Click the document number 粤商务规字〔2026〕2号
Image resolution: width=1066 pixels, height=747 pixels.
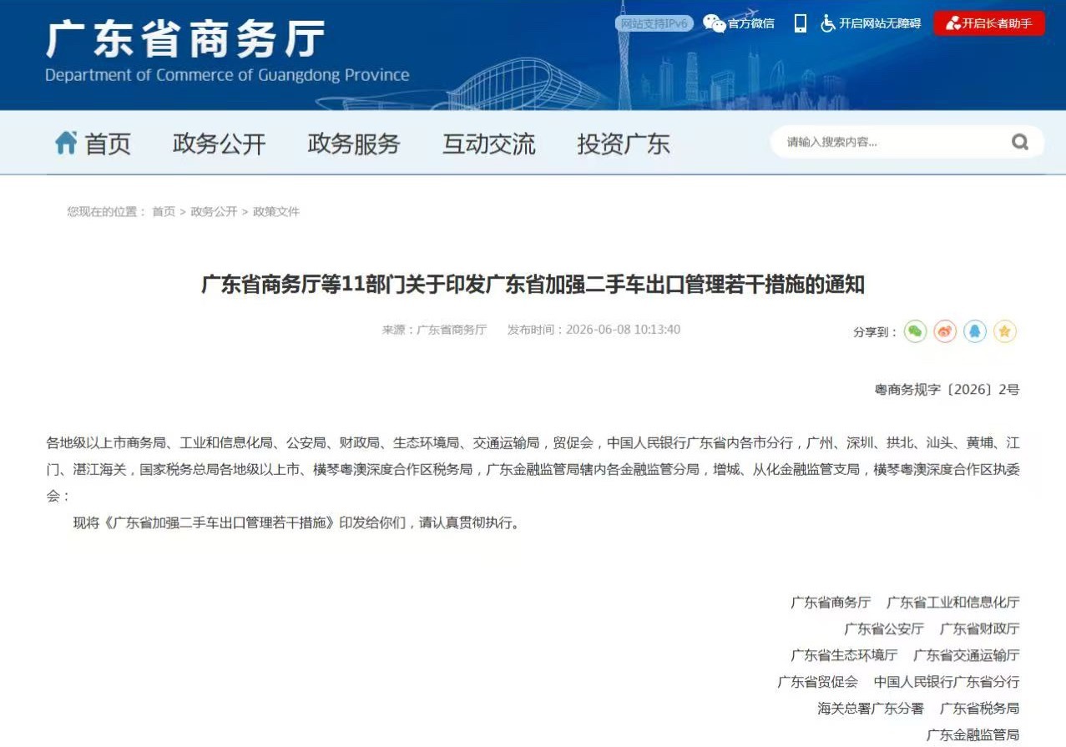coord(947,389)
